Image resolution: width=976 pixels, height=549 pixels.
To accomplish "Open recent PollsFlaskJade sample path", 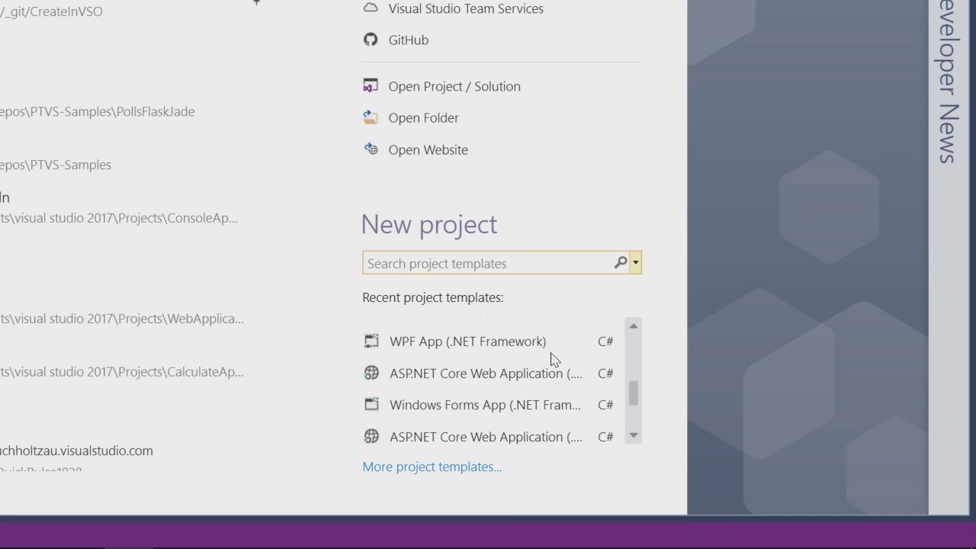I will tap(98, 111).
